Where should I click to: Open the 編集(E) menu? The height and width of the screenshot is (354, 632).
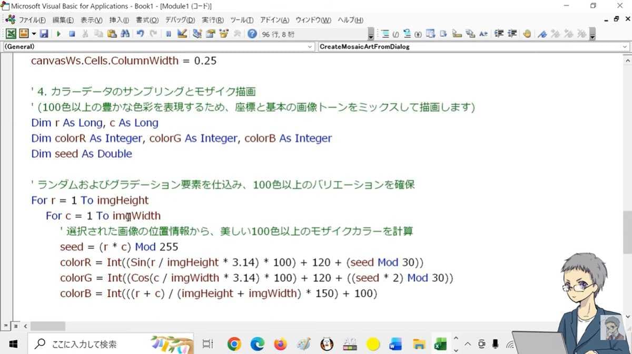(63, 20)
